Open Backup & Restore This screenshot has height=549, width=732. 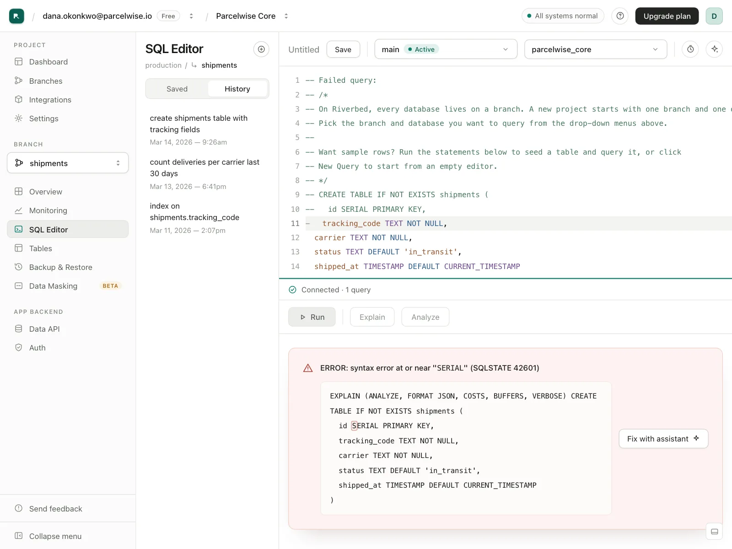[x=68, y=267]
